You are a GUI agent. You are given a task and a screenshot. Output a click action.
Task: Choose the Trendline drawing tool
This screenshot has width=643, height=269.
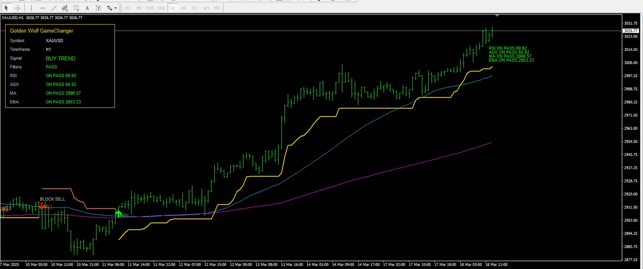54,8
